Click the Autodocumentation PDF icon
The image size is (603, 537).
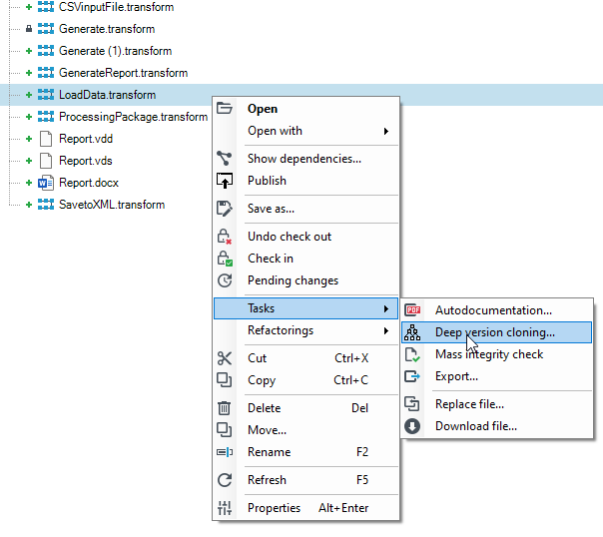(412, 309)
